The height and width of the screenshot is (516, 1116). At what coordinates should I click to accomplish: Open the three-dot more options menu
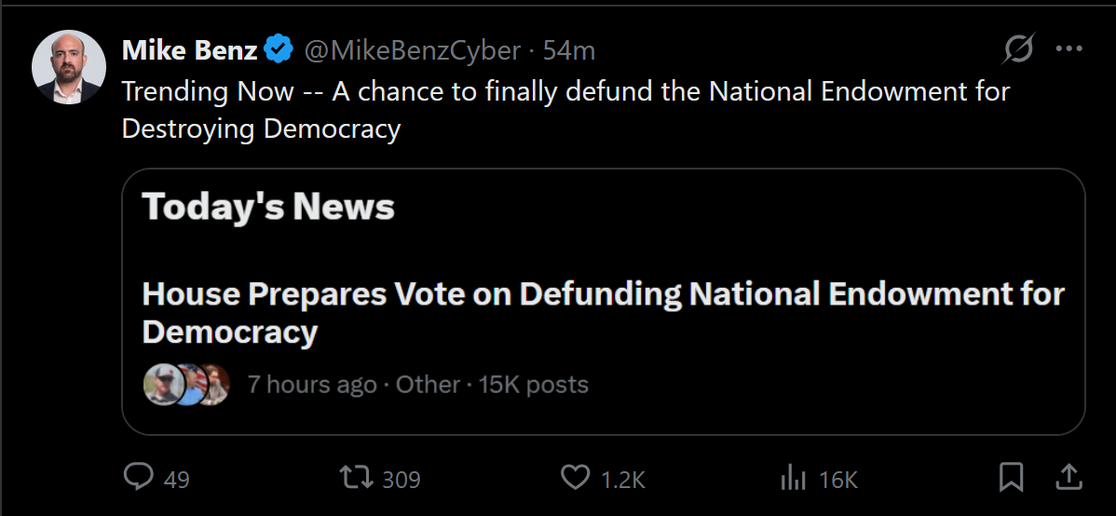pos(1069,49)
